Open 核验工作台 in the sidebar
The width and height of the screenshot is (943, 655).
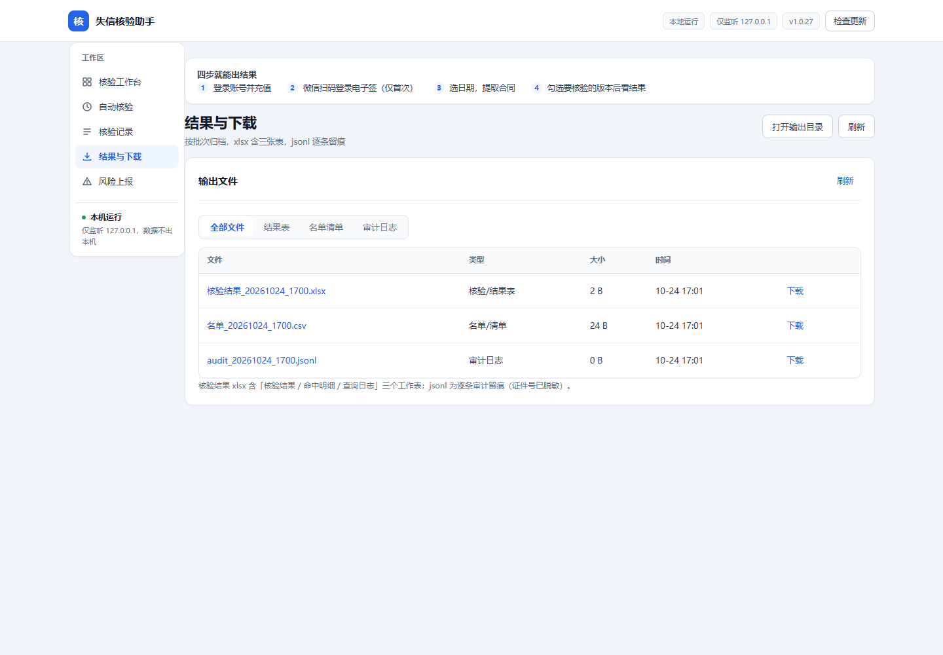pyautogui.click(x=127, y=82)
